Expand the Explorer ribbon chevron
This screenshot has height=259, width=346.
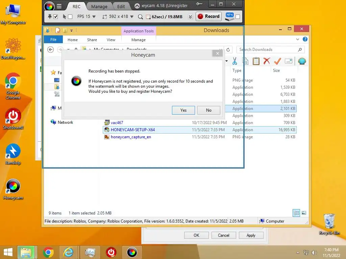297,39
